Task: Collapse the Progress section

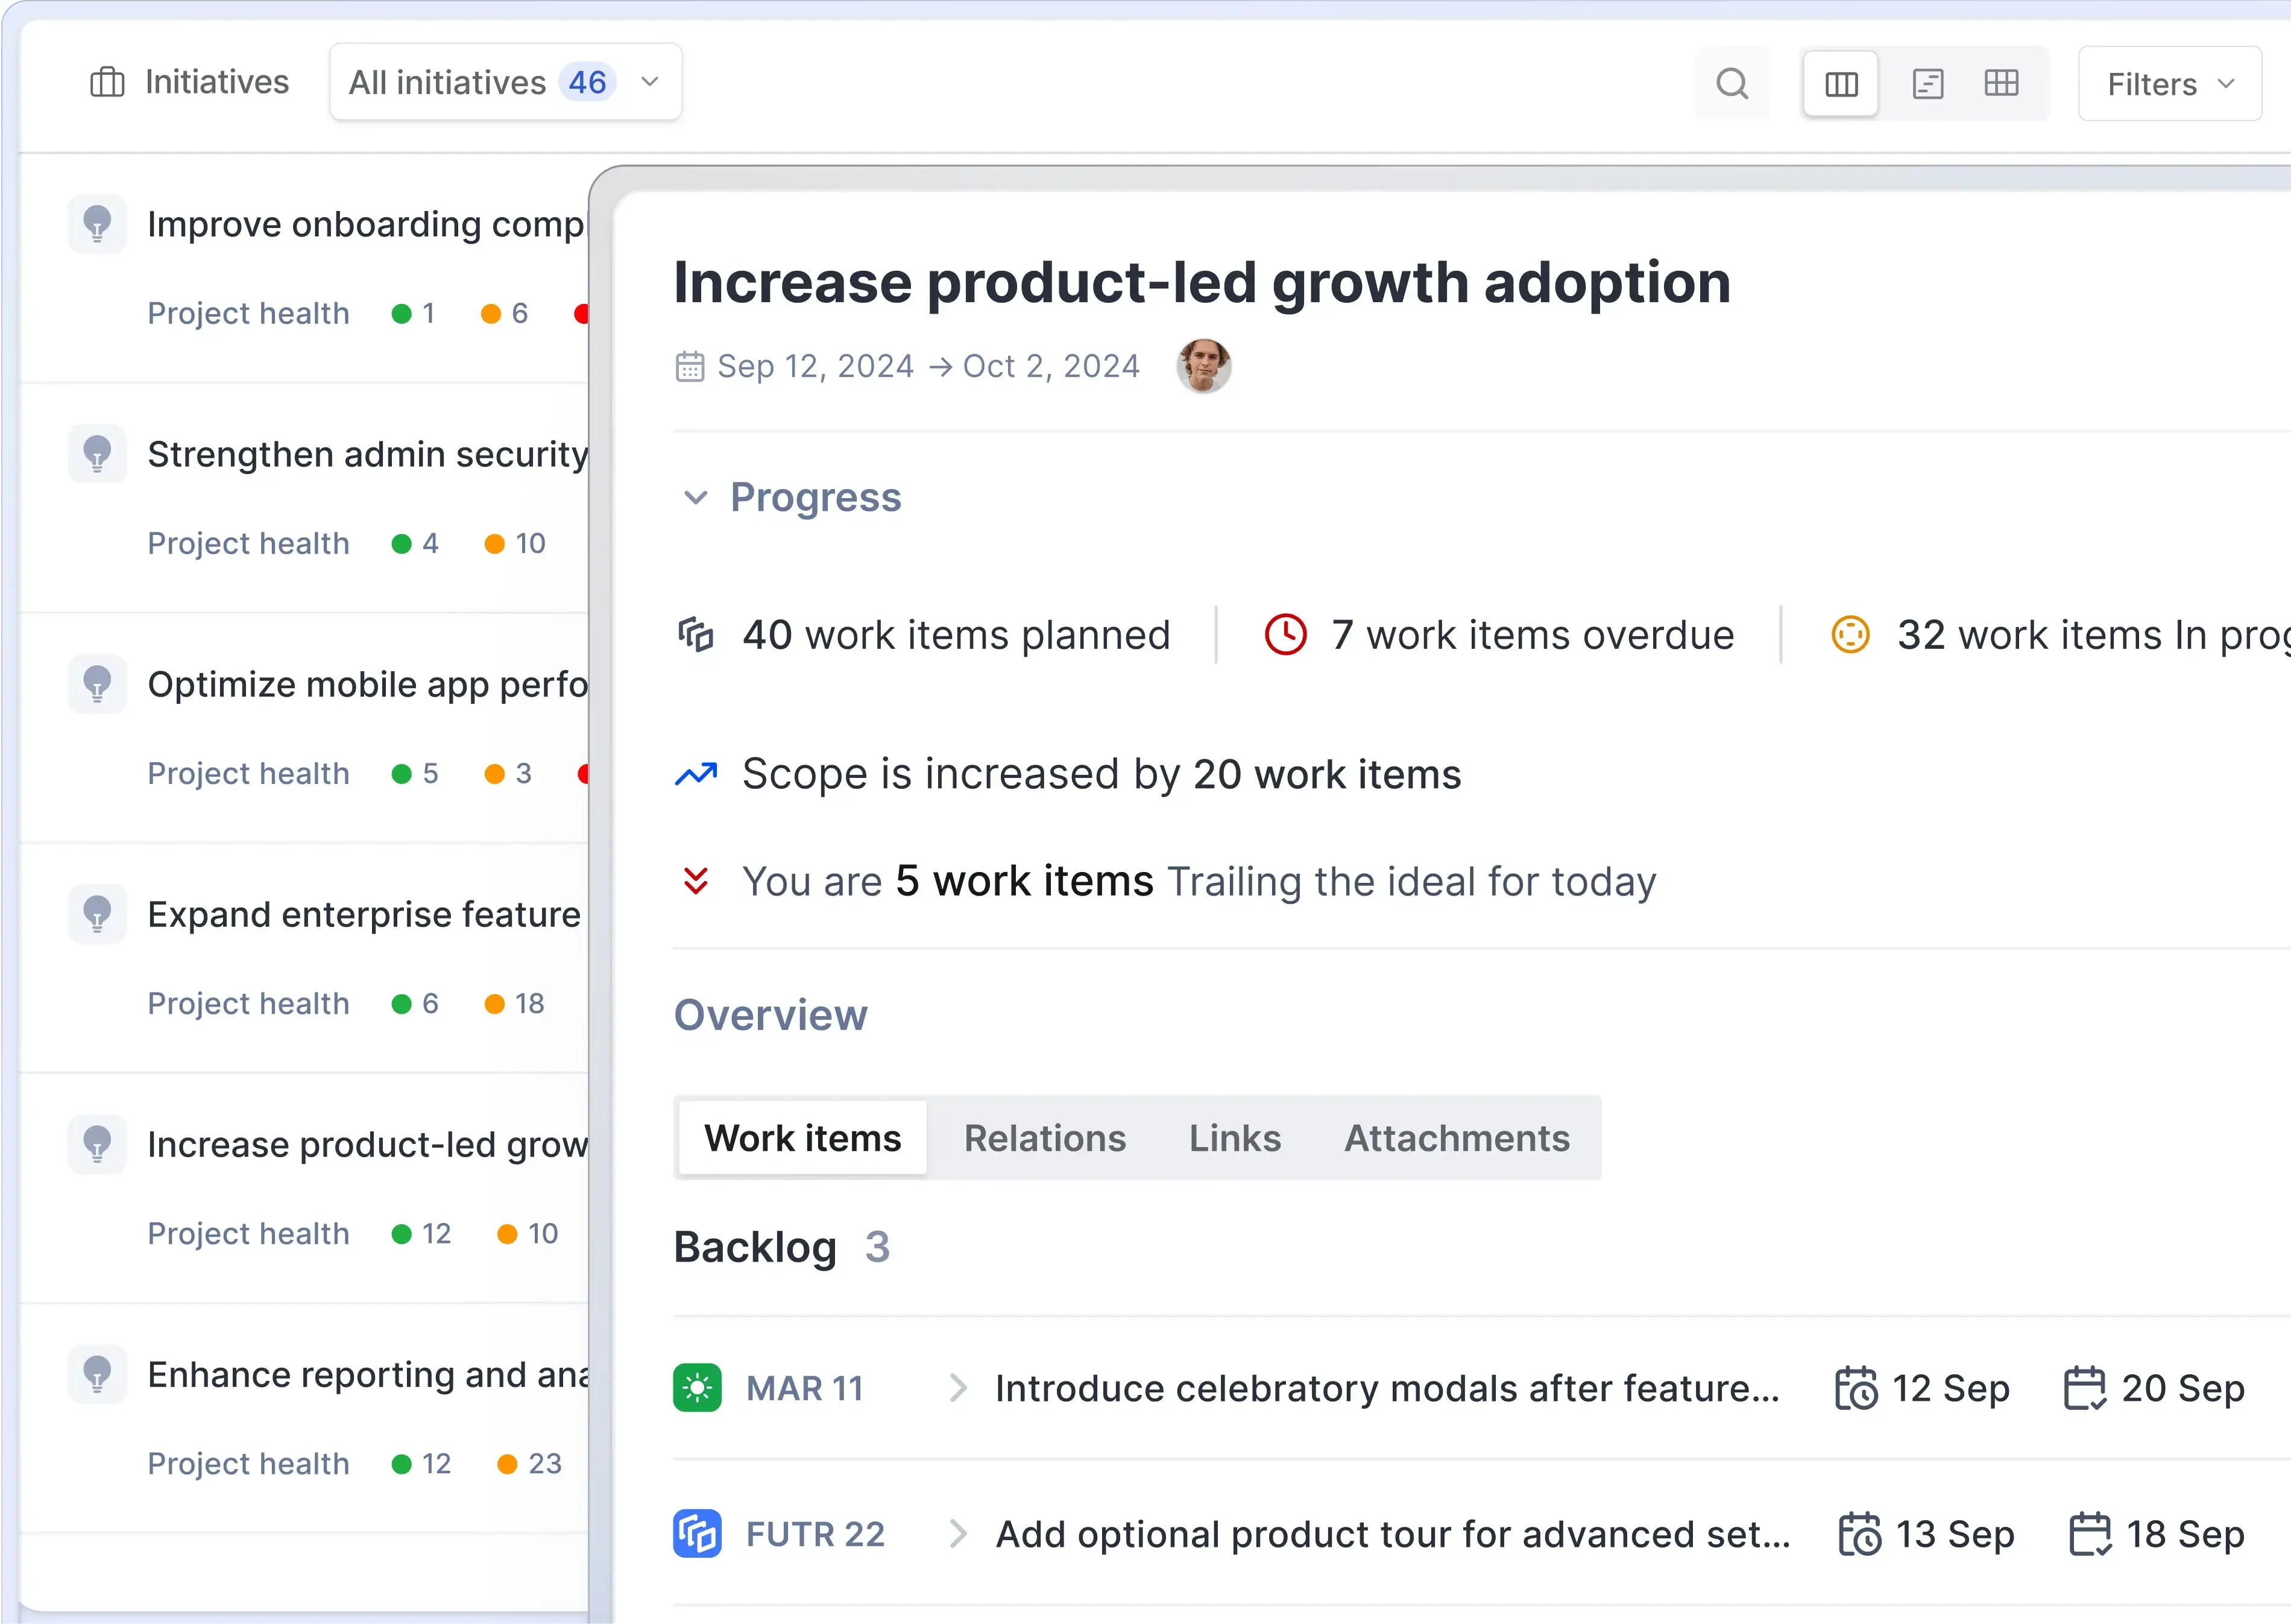Action: pyautogui.click(x=697, y=498)
